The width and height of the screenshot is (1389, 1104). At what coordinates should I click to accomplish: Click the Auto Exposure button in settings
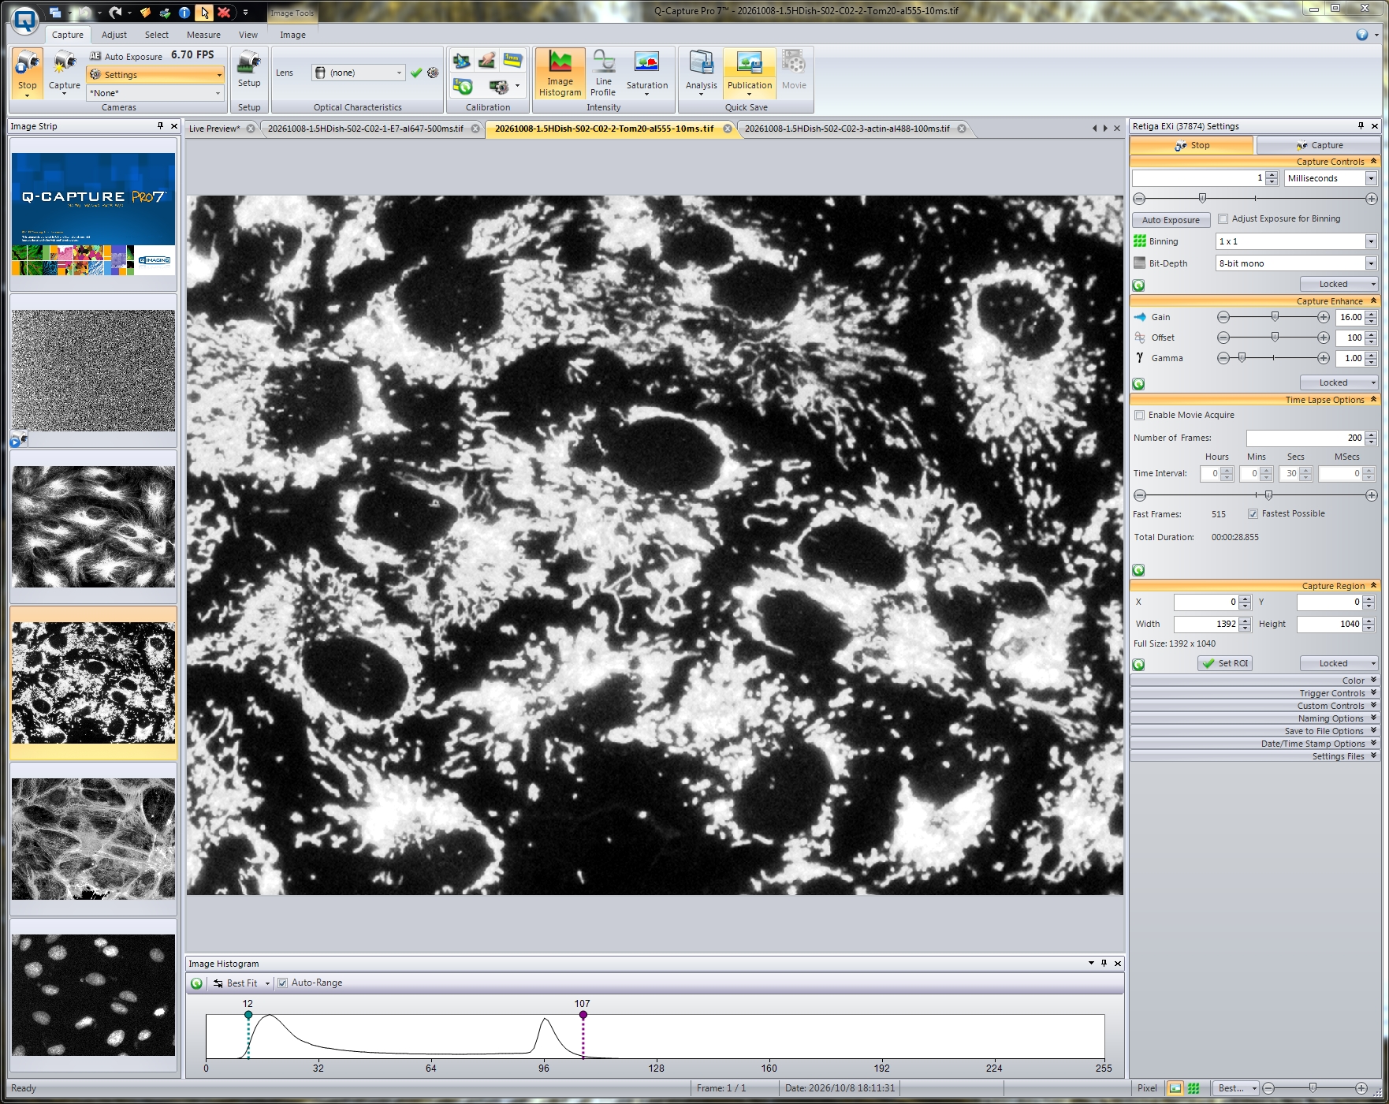(1171, 220)
